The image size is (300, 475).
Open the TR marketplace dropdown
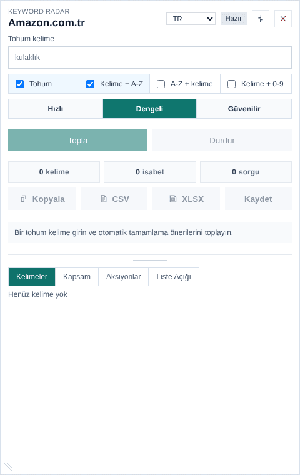(x=191, y=19)
